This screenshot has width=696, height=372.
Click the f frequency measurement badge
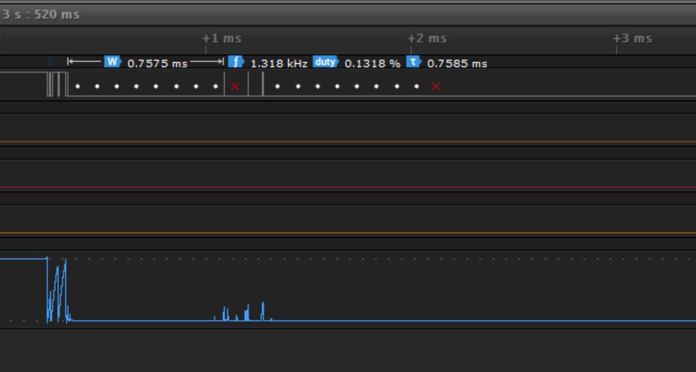tap(236, 62)
